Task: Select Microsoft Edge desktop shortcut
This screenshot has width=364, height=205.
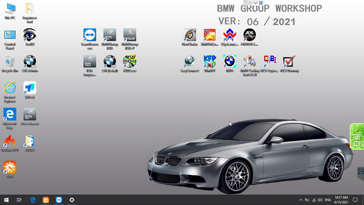Action: point(10,119)
